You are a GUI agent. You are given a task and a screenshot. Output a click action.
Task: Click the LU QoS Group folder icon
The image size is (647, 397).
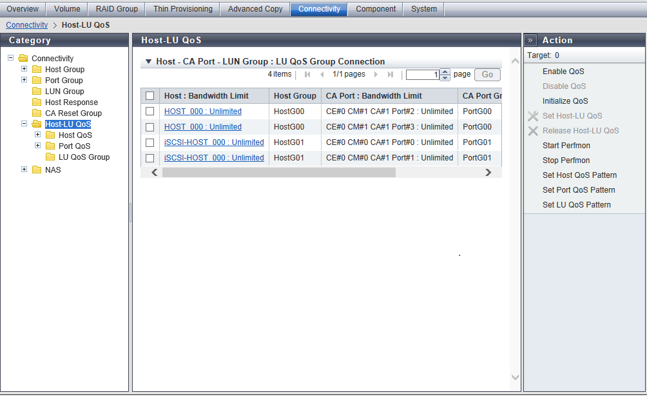pyautogui.click(x=50, y=157)
